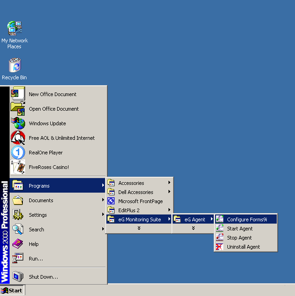Click the Configure Forms9i icon
The width and height of the screenshot is (295, 296).
[220, 219]
